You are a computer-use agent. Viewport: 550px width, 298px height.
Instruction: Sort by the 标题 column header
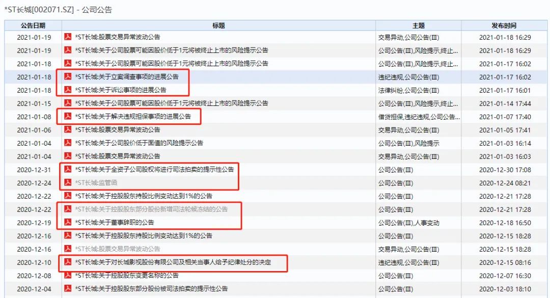[x=218, y=25]
